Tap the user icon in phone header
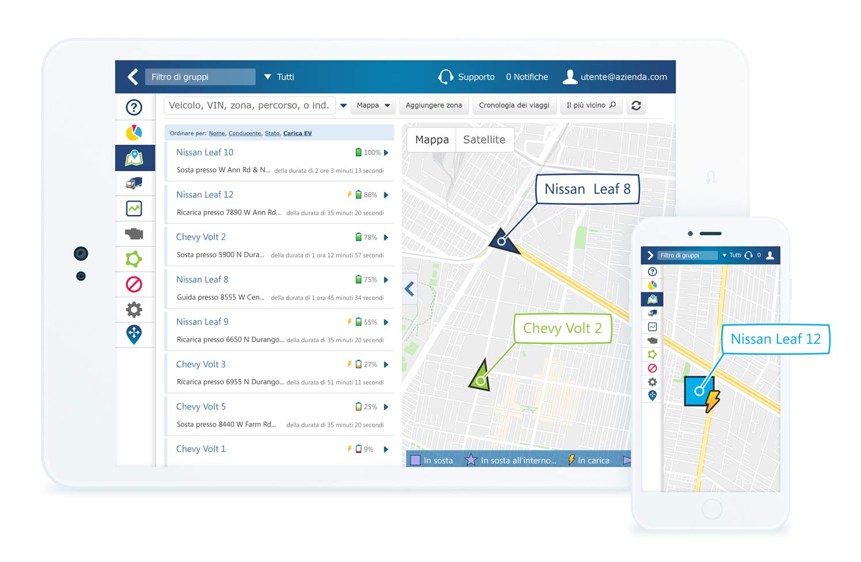This screenshot has width=861, height=562. (x=770, y=255)
